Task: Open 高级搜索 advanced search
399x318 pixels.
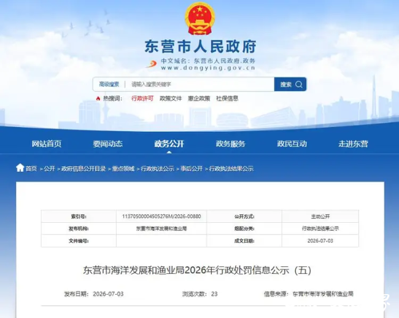Action: (x=109, y=84)
